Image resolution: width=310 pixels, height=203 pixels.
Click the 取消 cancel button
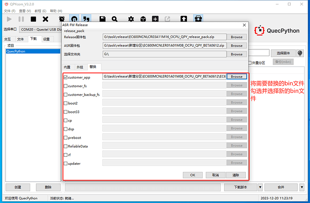215,175
